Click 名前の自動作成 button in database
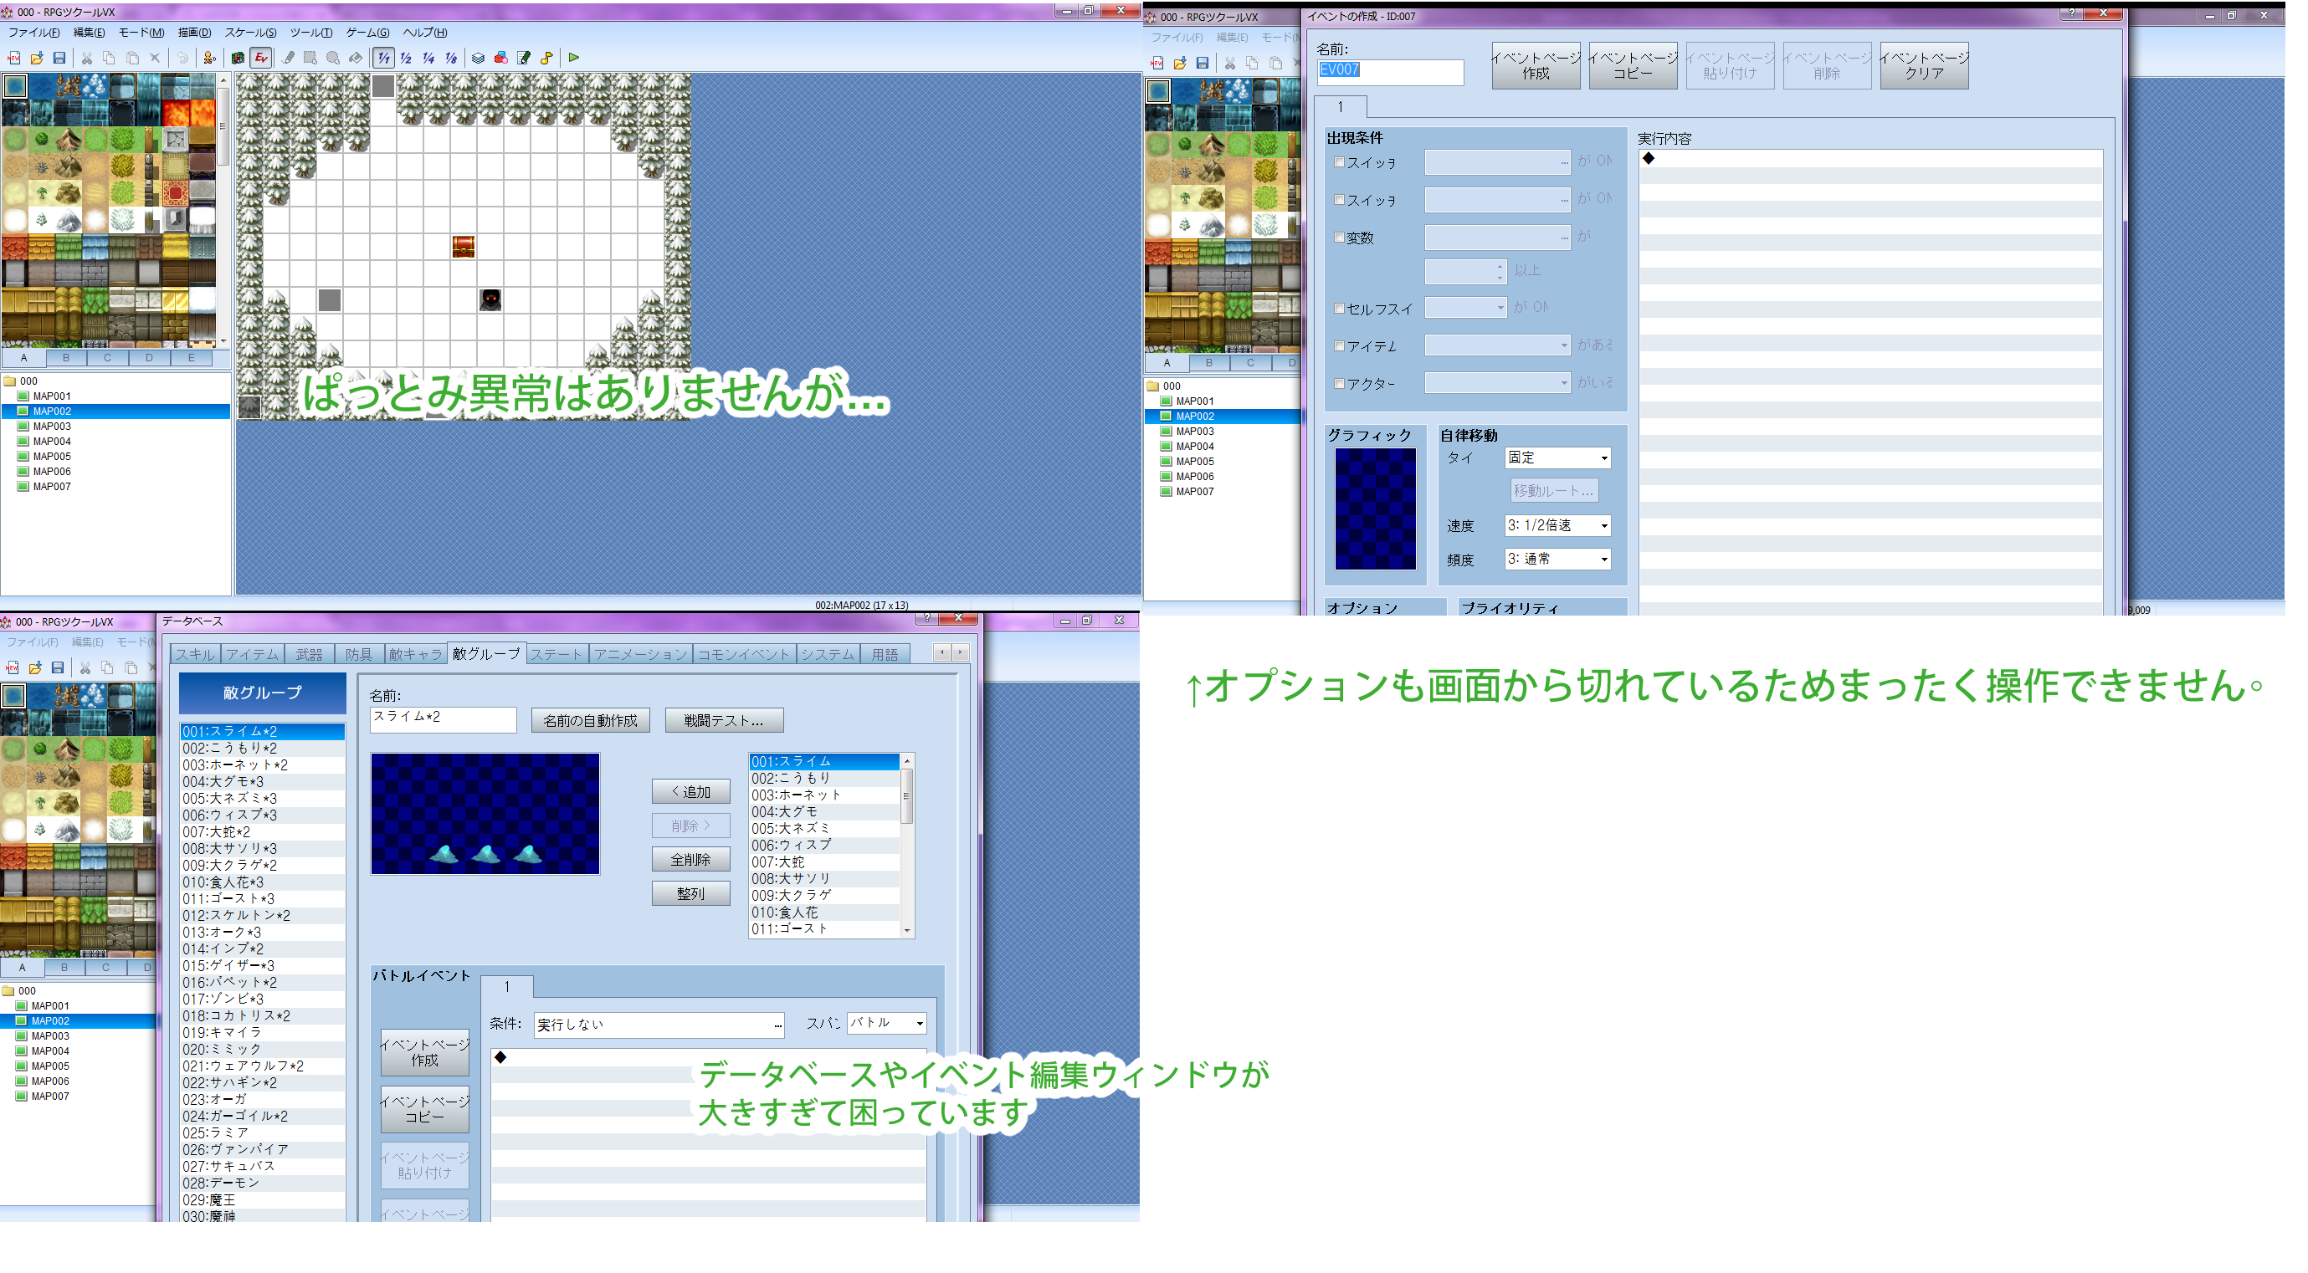This screenshot has width=2308, height=1273. coord(589,721)
